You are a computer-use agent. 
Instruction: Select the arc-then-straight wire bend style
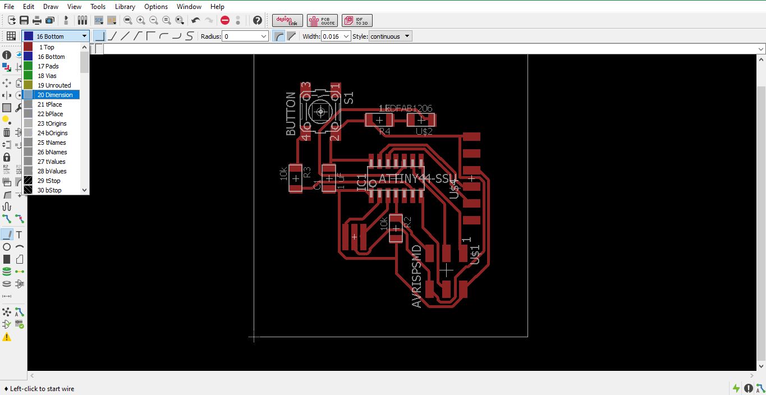point(164,36)
